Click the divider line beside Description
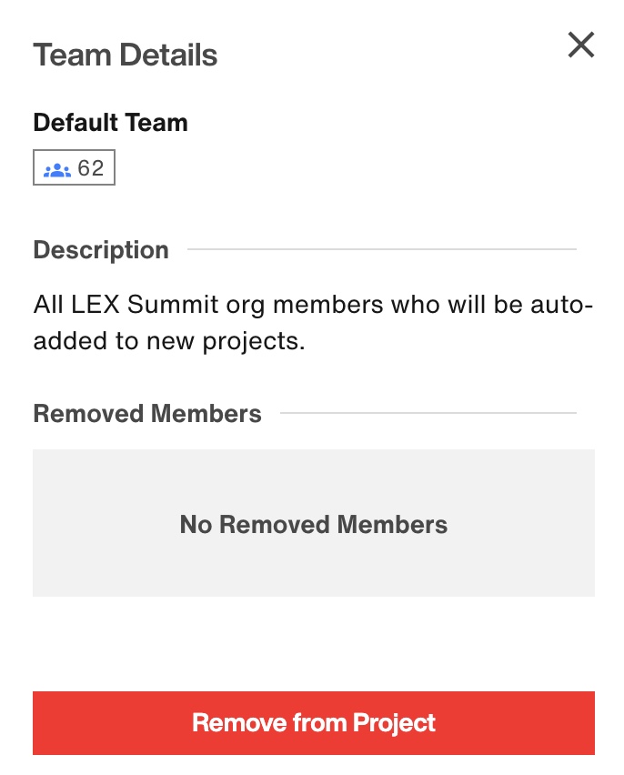Screen dimensions: 624x775 382,249
